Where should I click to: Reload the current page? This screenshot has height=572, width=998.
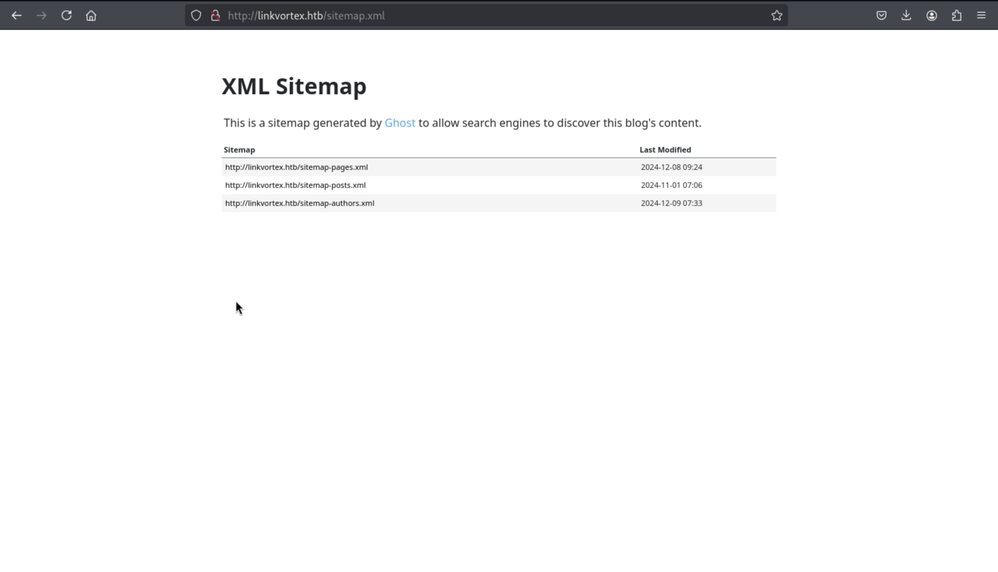point(66,16)
